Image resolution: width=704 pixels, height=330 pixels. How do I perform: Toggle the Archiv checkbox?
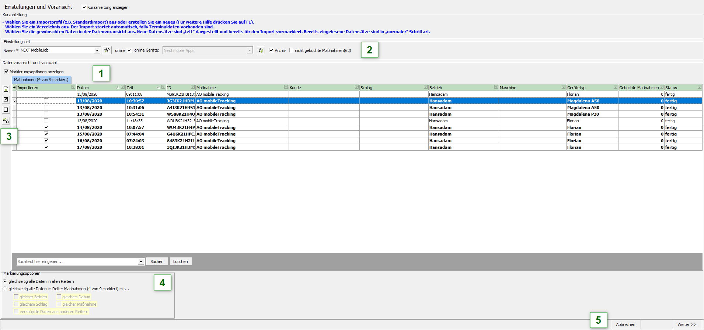coord(271,50)
